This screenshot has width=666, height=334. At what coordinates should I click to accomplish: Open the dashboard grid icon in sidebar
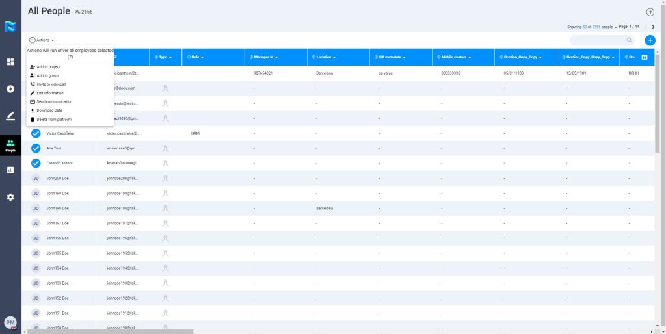(x=10, y=62)
